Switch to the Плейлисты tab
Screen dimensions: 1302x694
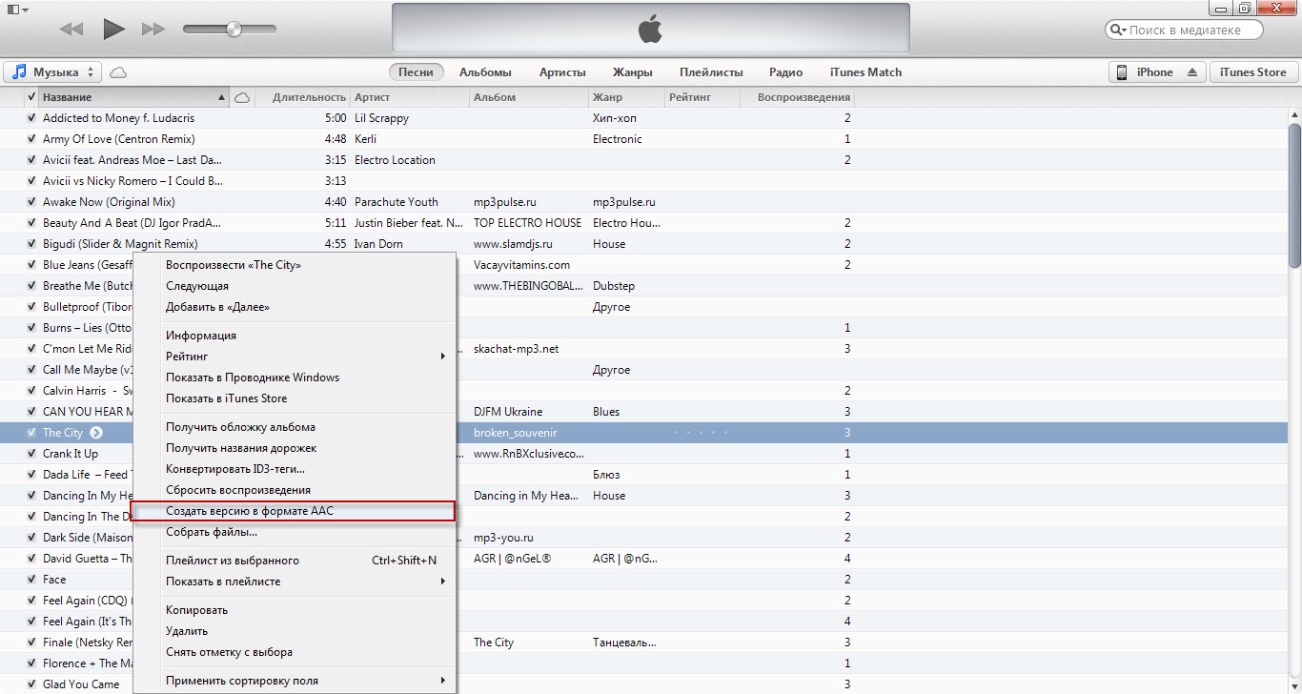tap(711, 72)
